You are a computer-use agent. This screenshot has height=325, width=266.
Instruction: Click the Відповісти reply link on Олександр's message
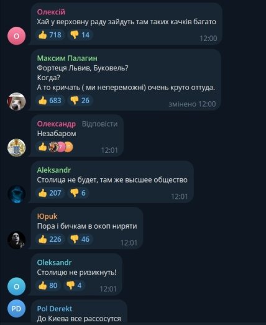click(x=99, y=124)
